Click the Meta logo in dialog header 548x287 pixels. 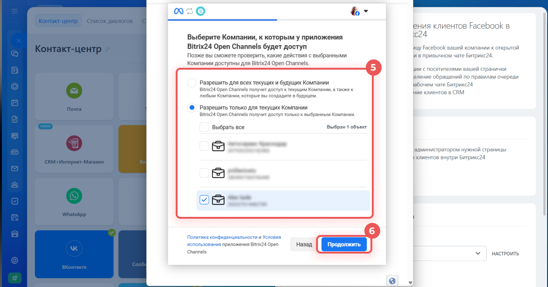coord(178,11)
